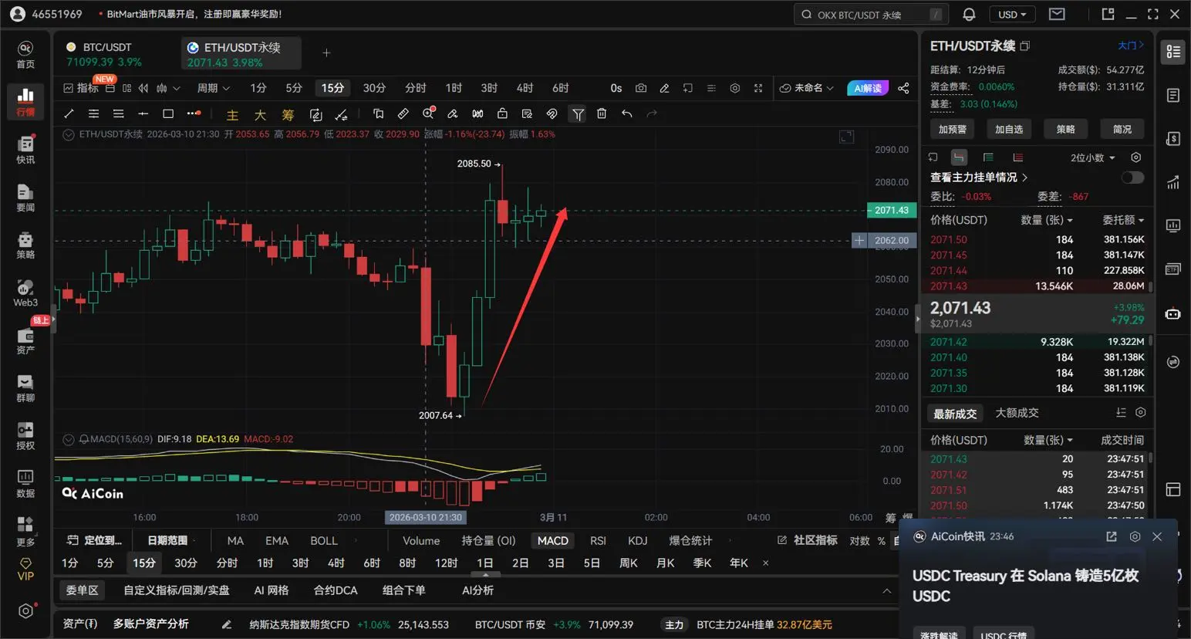Click the zoom-in magnifier tool

click(428, 113)
